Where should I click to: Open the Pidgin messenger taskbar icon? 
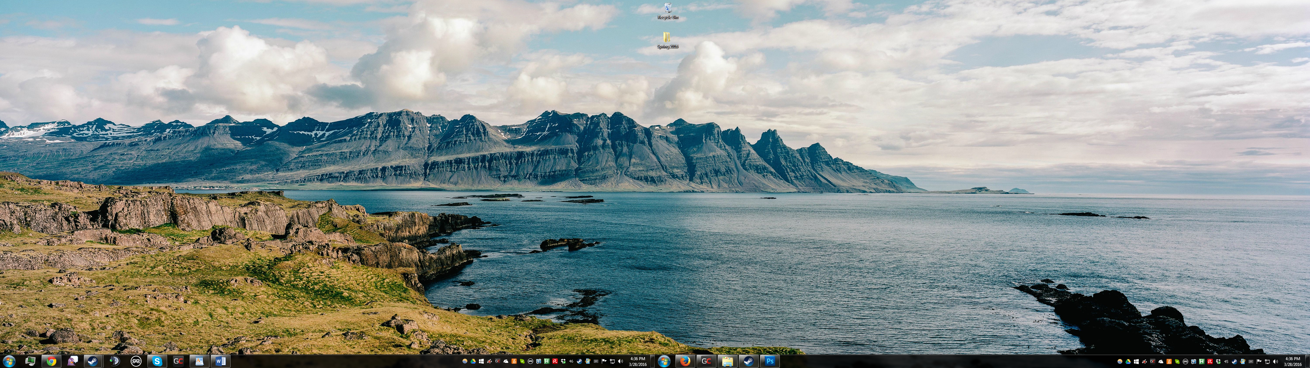(72, 362)
